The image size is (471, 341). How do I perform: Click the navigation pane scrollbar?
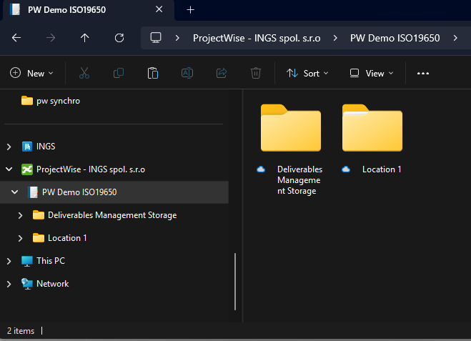click(235, 282)
